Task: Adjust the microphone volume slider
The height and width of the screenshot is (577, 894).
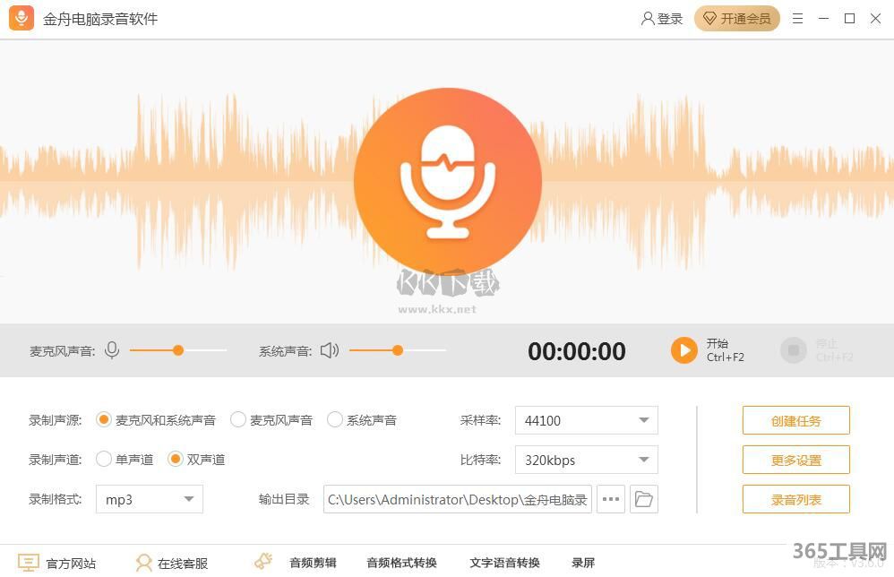Action: tap(178, 350)
